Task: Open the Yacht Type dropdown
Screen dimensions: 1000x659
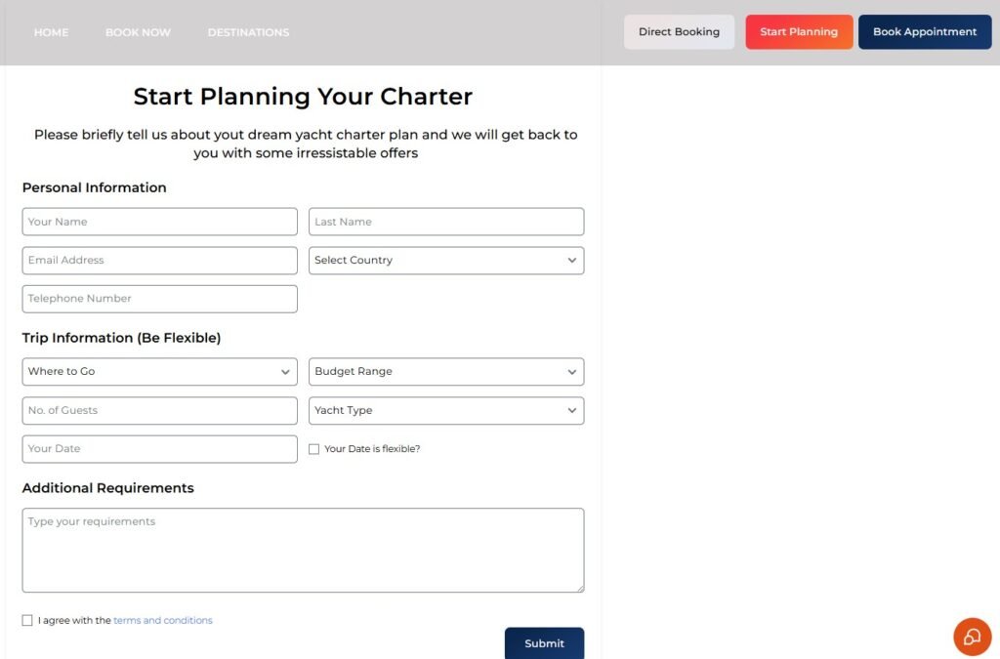Action: coord(445,410)
